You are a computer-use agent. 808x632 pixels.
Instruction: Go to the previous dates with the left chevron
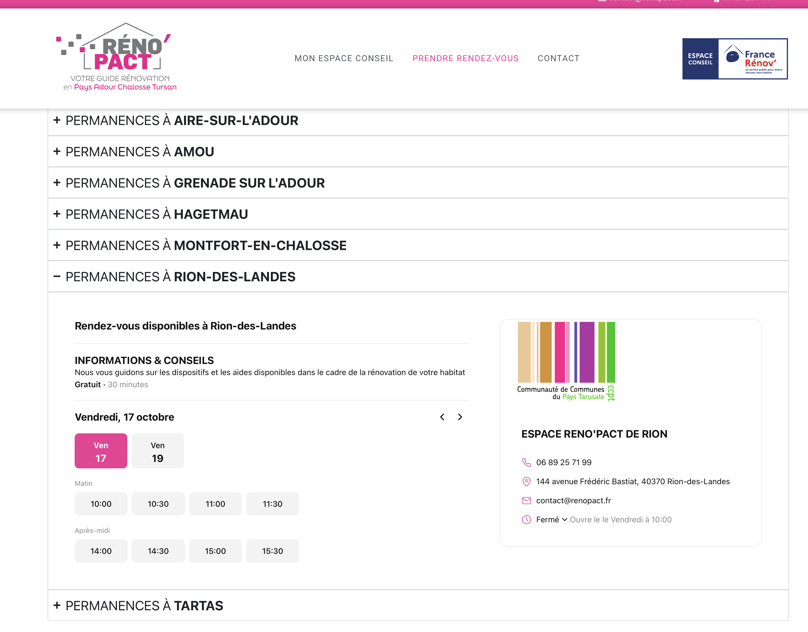(442, 417)
